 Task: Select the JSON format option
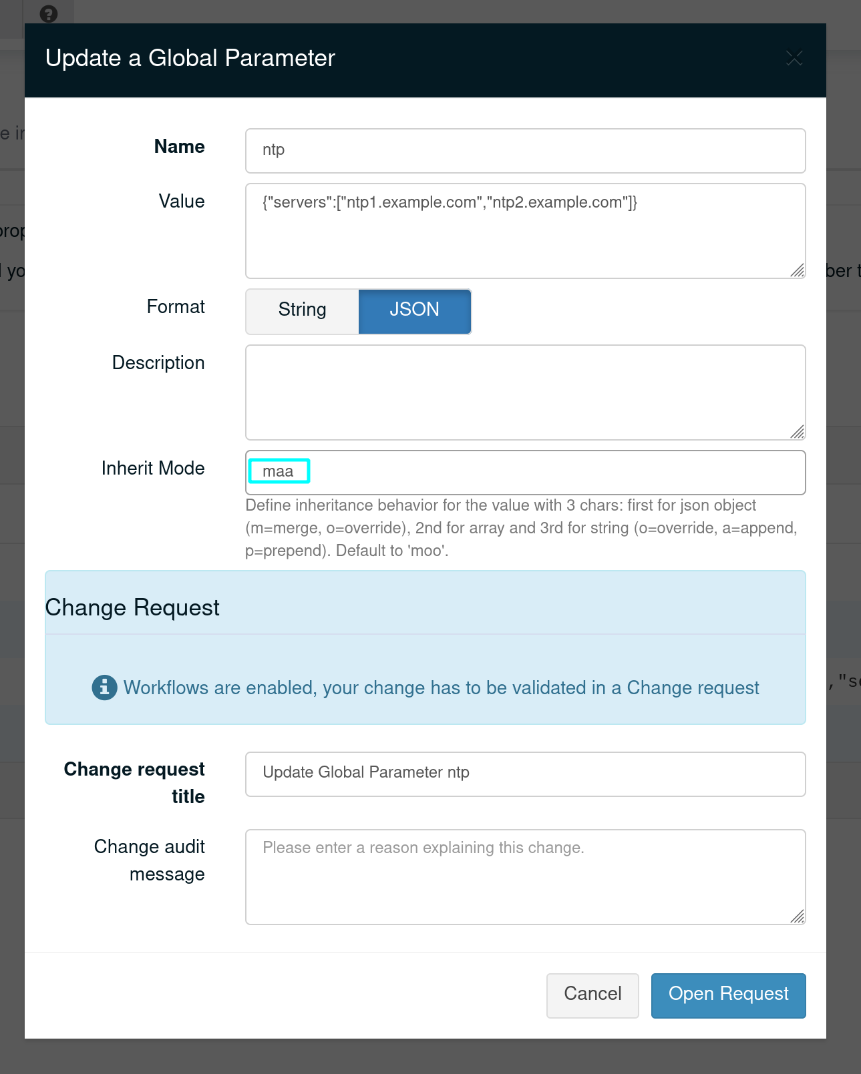[414, 310]
